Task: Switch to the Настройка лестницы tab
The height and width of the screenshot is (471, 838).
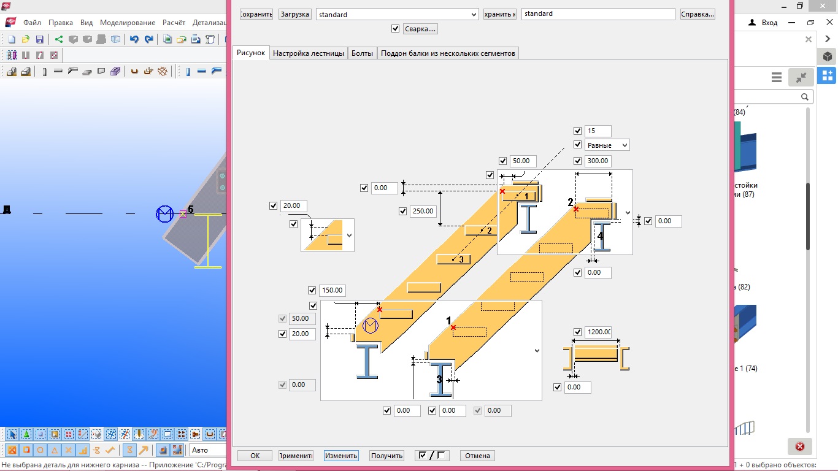Action: 308,53
